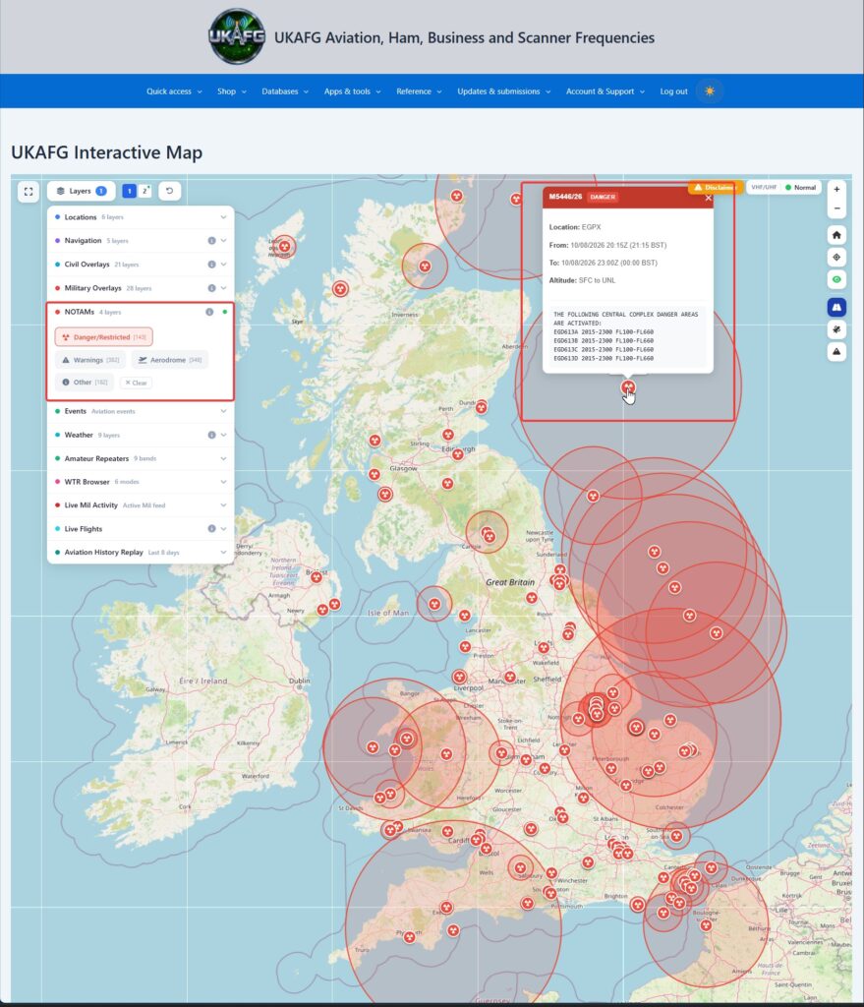Toggle the green eye visibility button
Viewport: 864px width, 1007px height.
pos(836,279)
